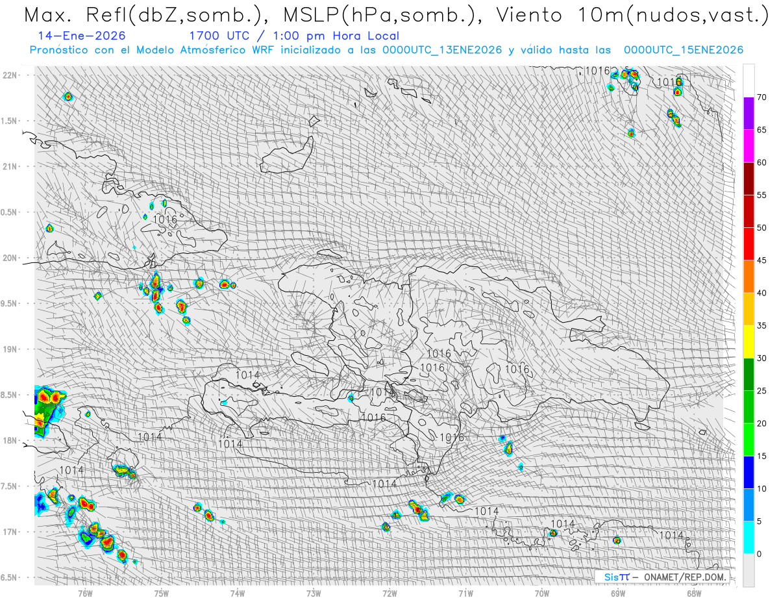Screen dimensions: 779x602
Task: Choose the light blue 5-10 dBZ segment
Action: tap(748, 505)
